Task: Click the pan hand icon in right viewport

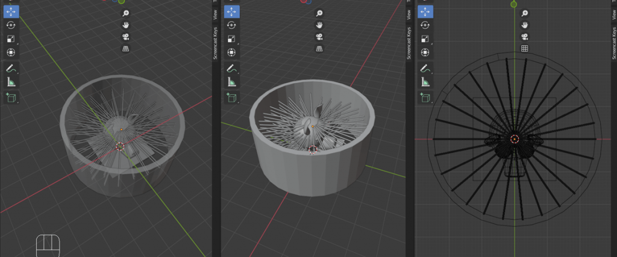Action: [525, 25]
